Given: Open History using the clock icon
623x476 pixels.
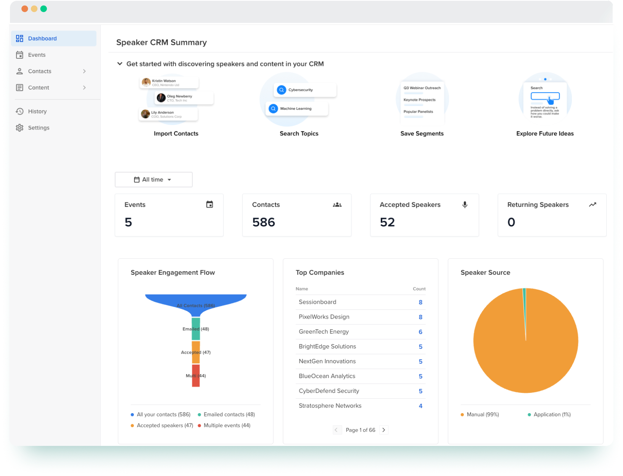Looking at the screenshot, I should (19, 111).
